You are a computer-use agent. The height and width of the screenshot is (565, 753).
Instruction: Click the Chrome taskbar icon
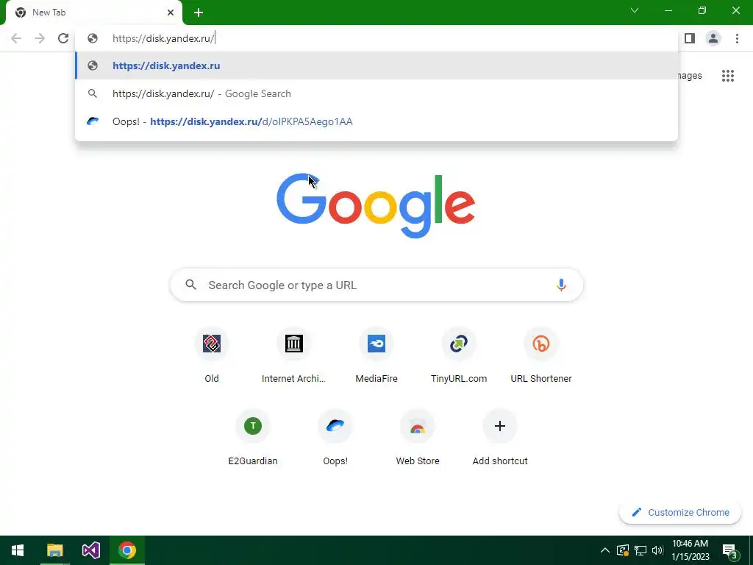pos(127,550)
